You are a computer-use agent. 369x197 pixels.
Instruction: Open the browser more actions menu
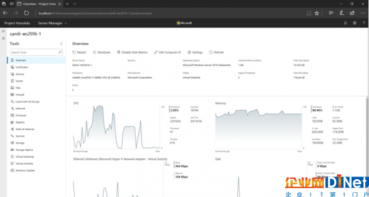pos(363,13)
